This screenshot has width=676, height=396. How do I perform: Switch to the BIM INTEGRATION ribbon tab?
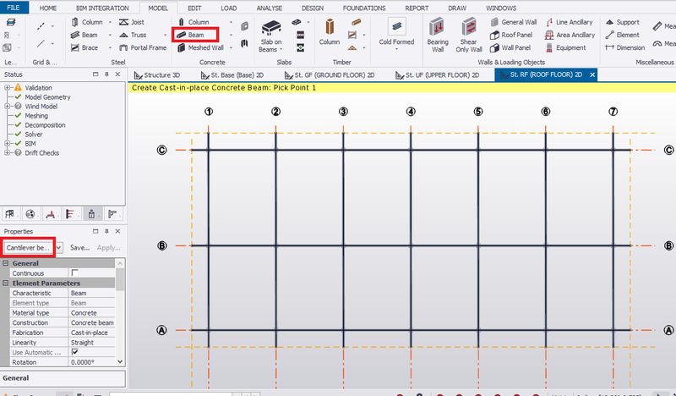click(102, 8)
